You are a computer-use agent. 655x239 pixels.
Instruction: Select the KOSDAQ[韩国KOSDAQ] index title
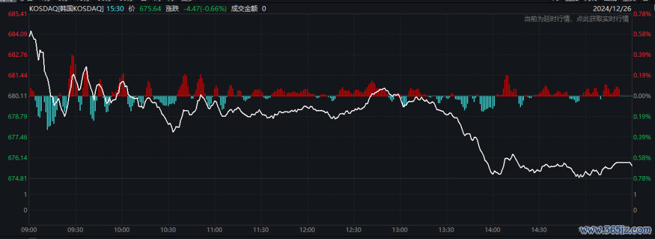coord(66,8)
